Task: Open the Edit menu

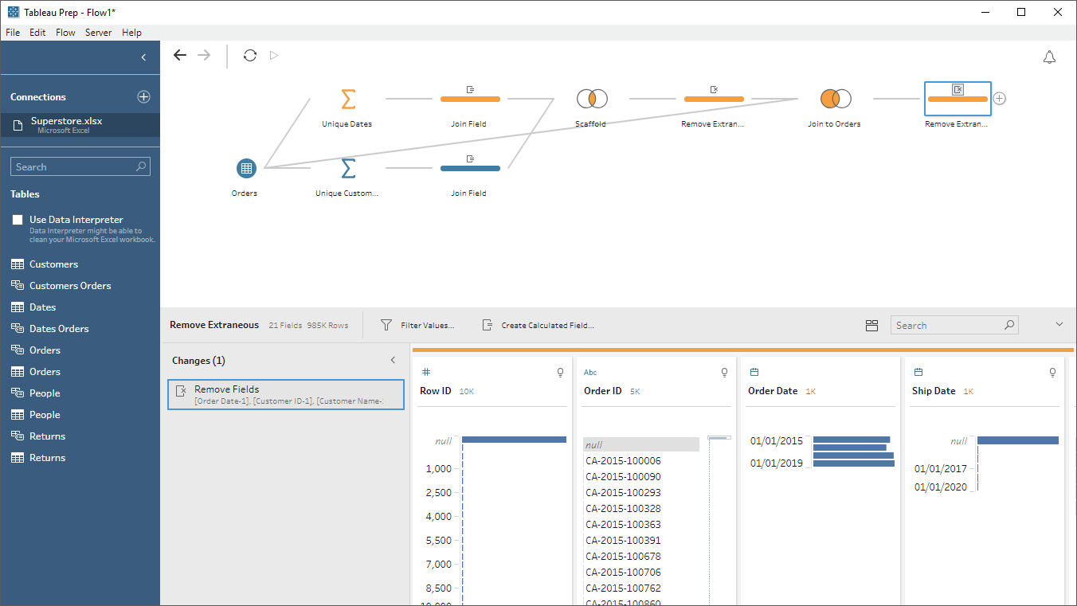Action: pyautogui.click(x=37, y=33)
